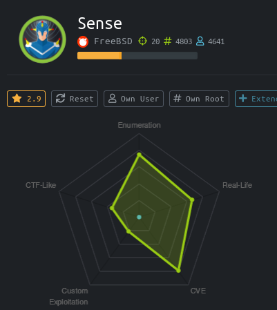Click the Sense machine title text

[x=100, y=23]
